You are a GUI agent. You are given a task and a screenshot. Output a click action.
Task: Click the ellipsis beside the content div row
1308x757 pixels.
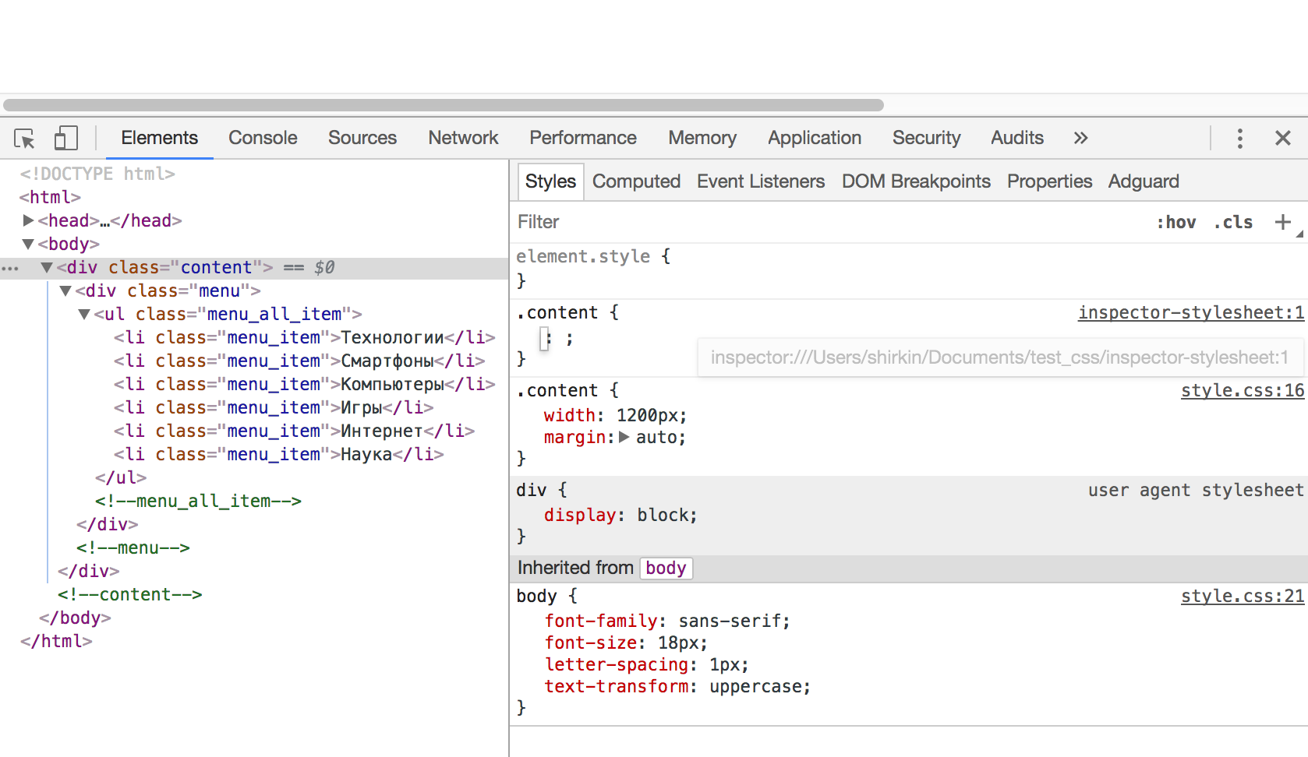[x=10, y=269]
